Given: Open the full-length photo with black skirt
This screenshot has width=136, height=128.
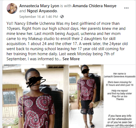Looking at the screenshot, I should (86, 96).
